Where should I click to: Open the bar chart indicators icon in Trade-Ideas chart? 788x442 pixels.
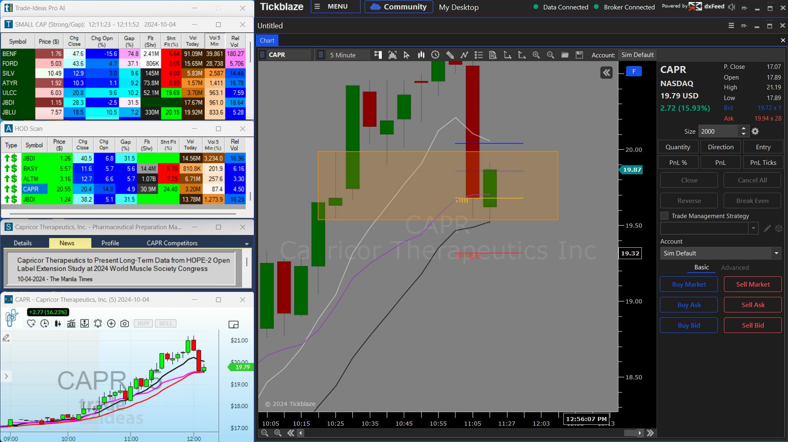71,324
